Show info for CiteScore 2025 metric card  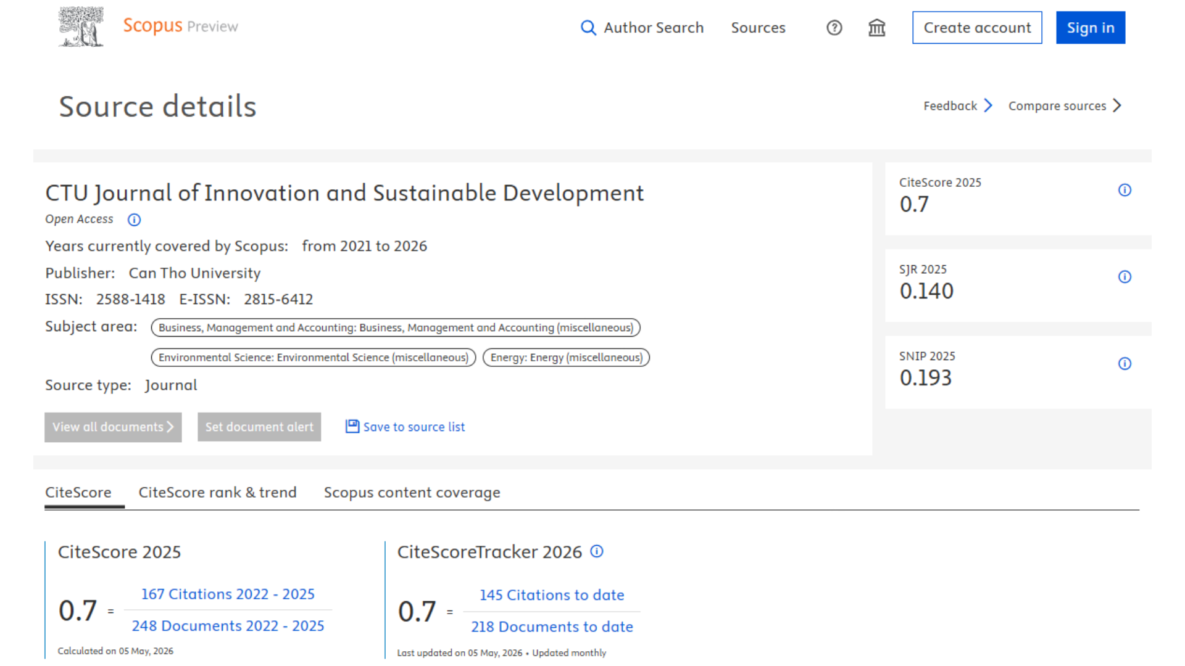pyautogui.click(x=1125, y=190)
